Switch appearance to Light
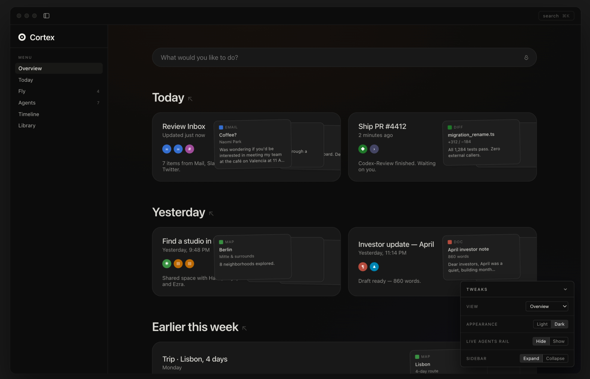 (x=542, y=324)
